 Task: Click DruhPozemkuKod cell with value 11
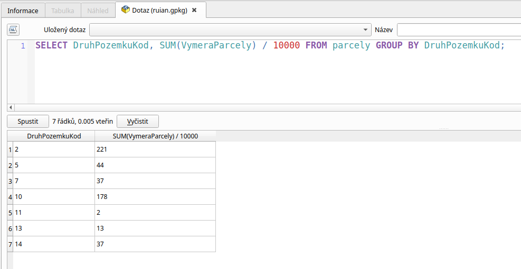point(54,212)
